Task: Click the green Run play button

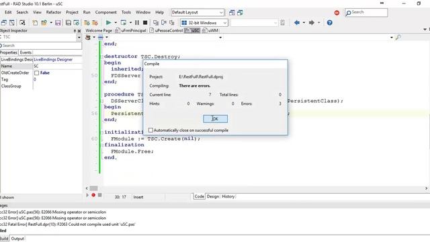Action: coord(109,22)
